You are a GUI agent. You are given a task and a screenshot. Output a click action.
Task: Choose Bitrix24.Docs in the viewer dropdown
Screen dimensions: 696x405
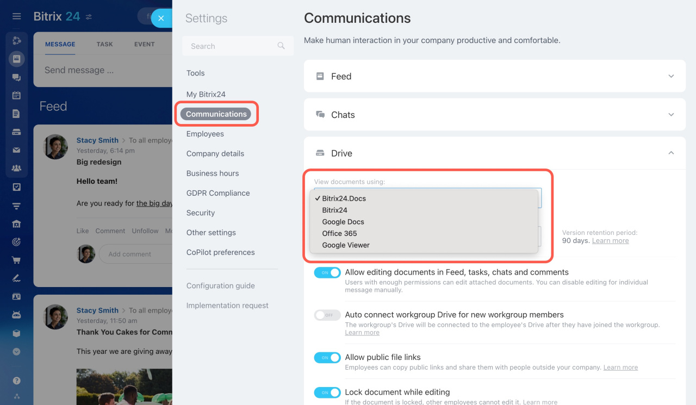point(424,198)
